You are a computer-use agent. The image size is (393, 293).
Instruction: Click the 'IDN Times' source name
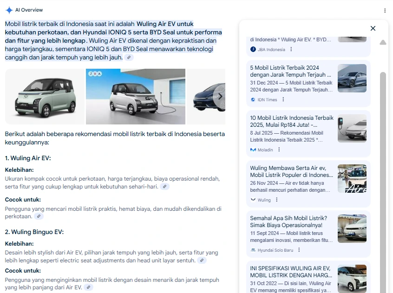[268, 100]
